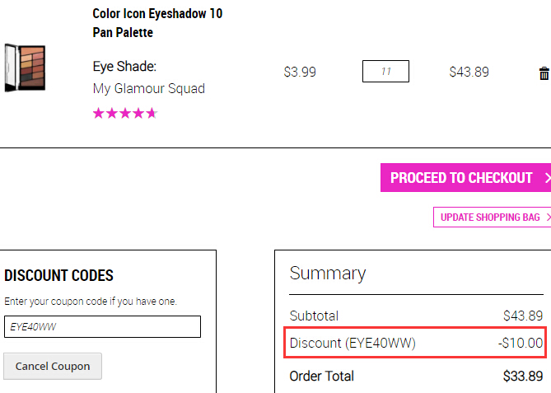Click the Order Total amount $33.89
This screenshot has height=393, width=551.
click(523, 376)
